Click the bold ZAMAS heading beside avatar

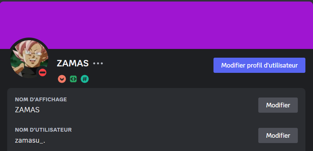click(x=73, y=63)
